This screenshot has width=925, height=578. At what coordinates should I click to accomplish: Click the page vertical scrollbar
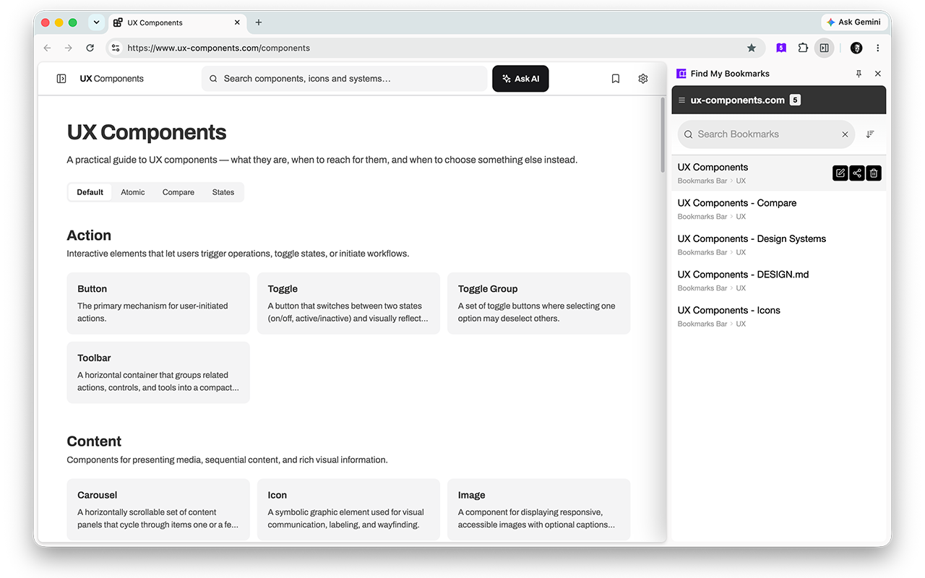663,135
